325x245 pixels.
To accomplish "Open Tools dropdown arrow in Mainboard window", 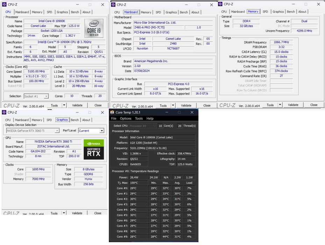I will pyautogui.click(x=173, y=105).
